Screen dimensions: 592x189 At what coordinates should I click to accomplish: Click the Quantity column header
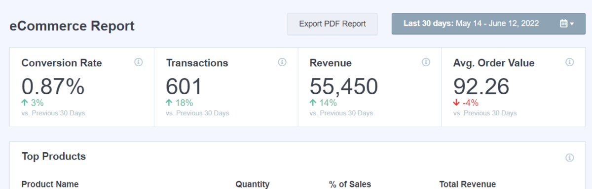[253, 184]
